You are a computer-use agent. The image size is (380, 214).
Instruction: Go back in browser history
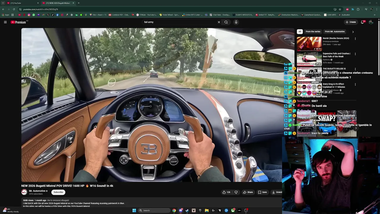pos(3,9)
